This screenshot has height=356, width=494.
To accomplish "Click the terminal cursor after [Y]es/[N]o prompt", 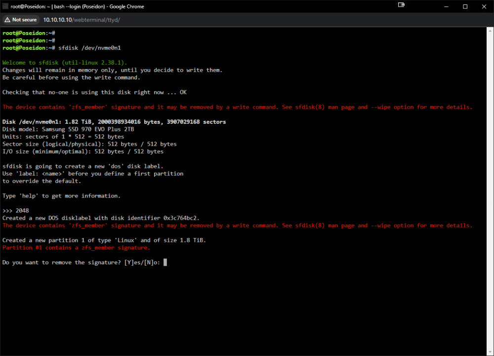I will click(x=165, y=263).
